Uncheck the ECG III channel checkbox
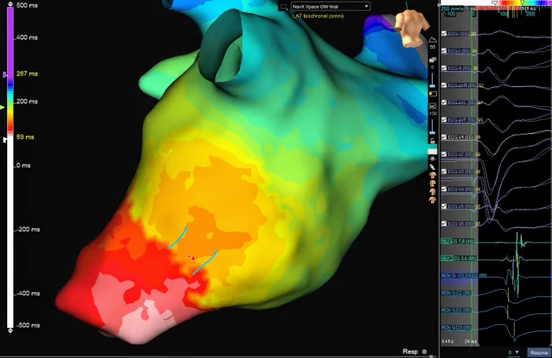The height and width of the screenshot is (358, 552). click(444, 68)
